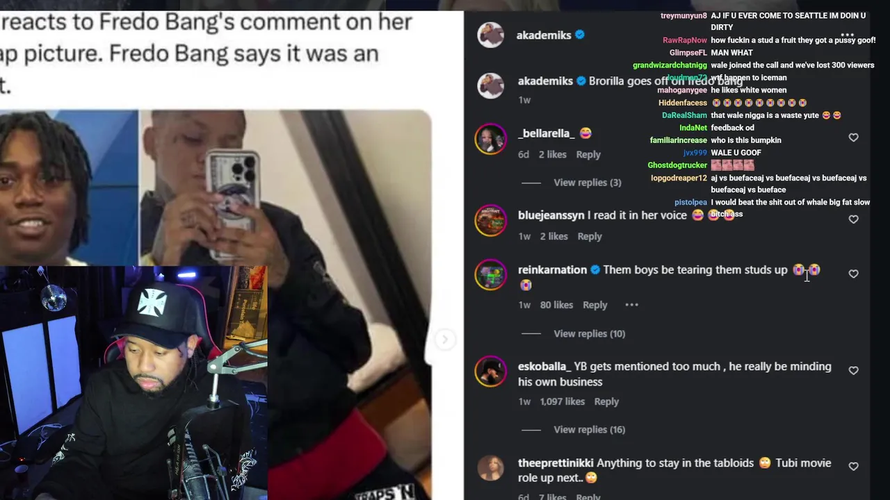Open the post options three-dot menu
890x500 pixels.
tap(847, 35)
